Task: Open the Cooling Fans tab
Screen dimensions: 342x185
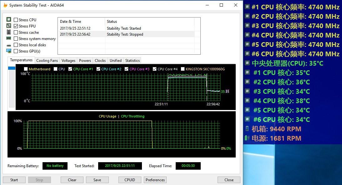Action: tap(47, 60)
